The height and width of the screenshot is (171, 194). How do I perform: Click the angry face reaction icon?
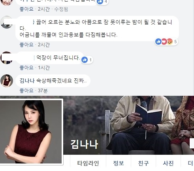170,42
